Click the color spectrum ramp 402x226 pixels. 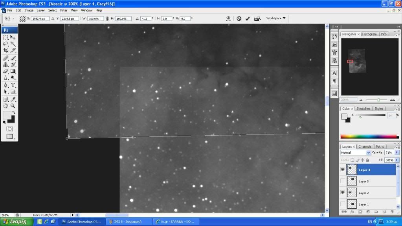(x=369, y=136)
